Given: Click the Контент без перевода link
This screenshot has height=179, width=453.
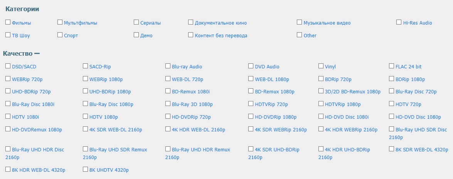Looking at the screenshot, I should coord(221,36).
